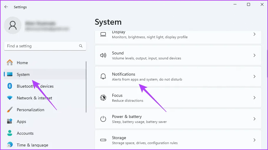This screenshot has height=150, width=268.
Task: Expand the Storage row chevron
Action: pyautogui.click(x=254, y=140)
